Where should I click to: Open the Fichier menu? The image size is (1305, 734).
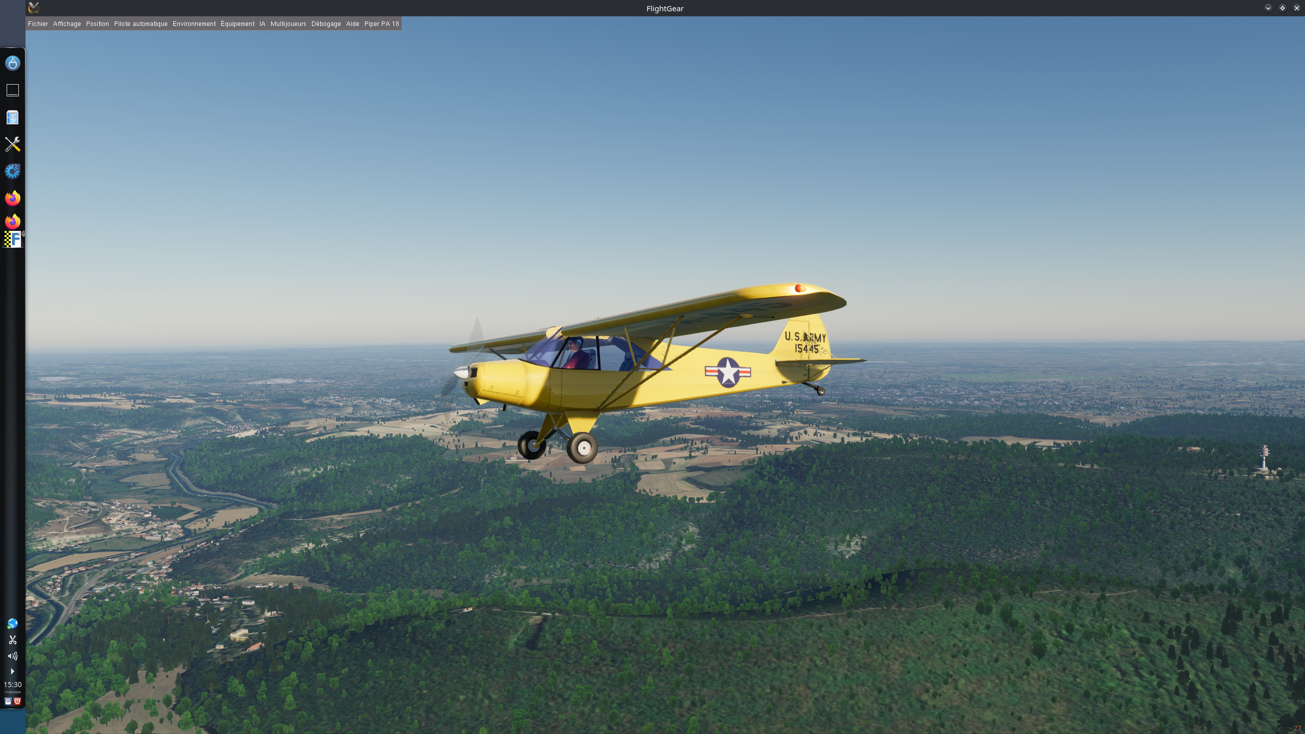(38, 24)
